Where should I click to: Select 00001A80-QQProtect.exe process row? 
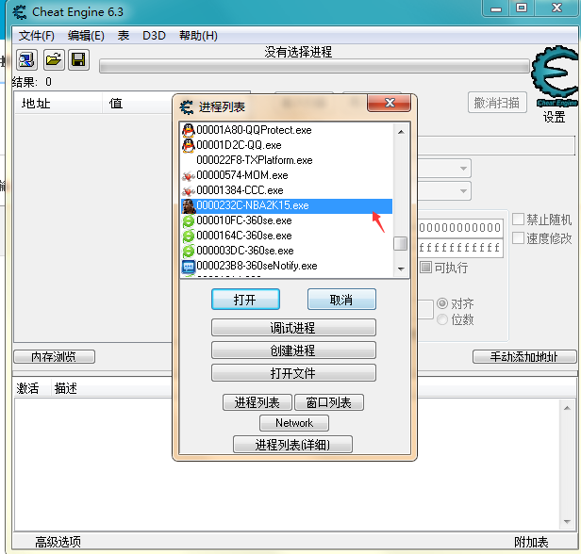pos(287,130)
